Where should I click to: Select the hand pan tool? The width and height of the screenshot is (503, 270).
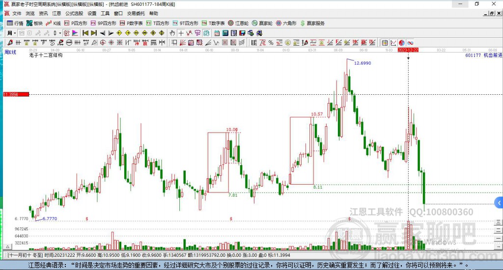pos(172,33)
